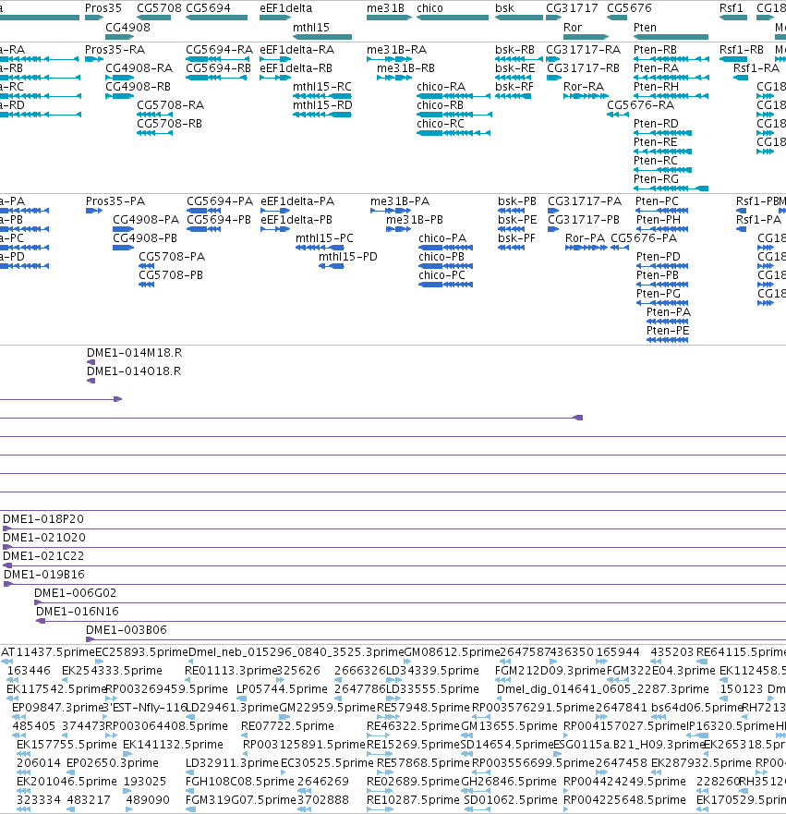Click protein mthl15-PD
The image size is (786, 814).
pos(332,266)
